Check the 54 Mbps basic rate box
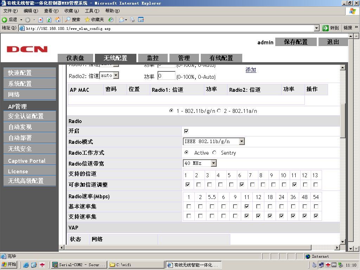The image size is (360, 270). click(316, 206)
